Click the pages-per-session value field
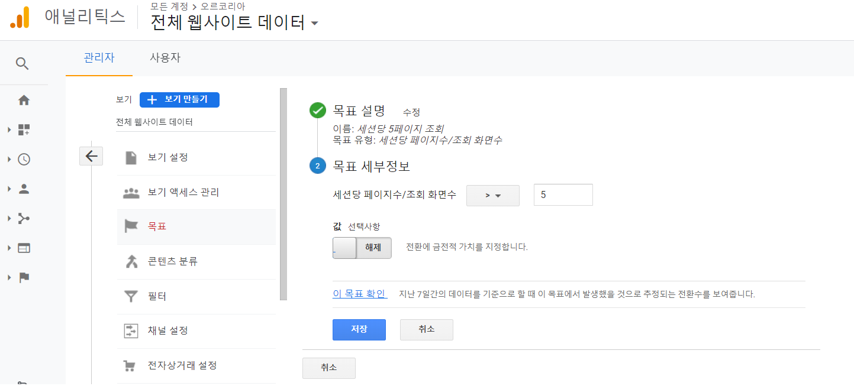Viewport: 854px width, 386px height. [563, 195]
